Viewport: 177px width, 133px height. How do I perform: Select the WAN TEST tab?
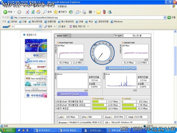(62, 36)
